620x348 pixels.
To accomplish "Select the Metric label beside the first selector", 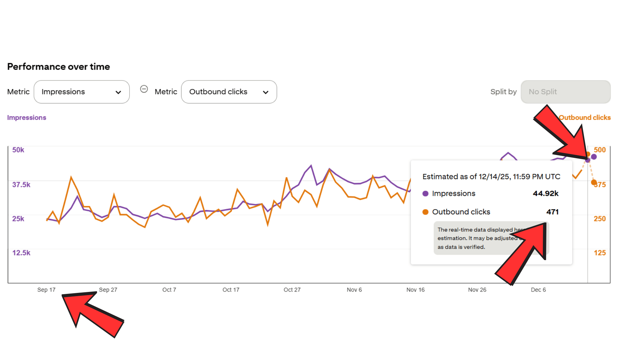I will click(18, 92).
